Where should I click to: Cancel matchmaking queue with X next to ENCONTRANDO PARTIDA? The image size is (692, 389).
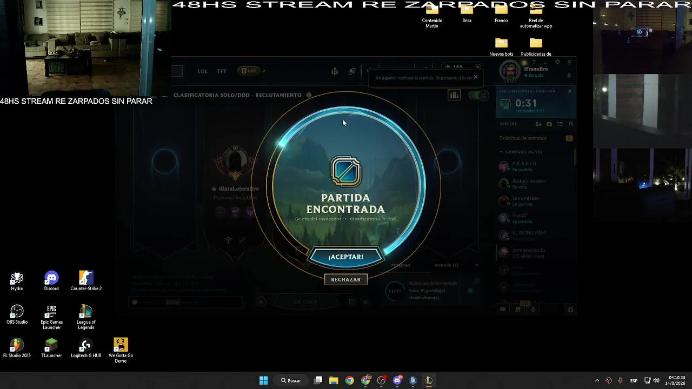(x=569, y=91)
